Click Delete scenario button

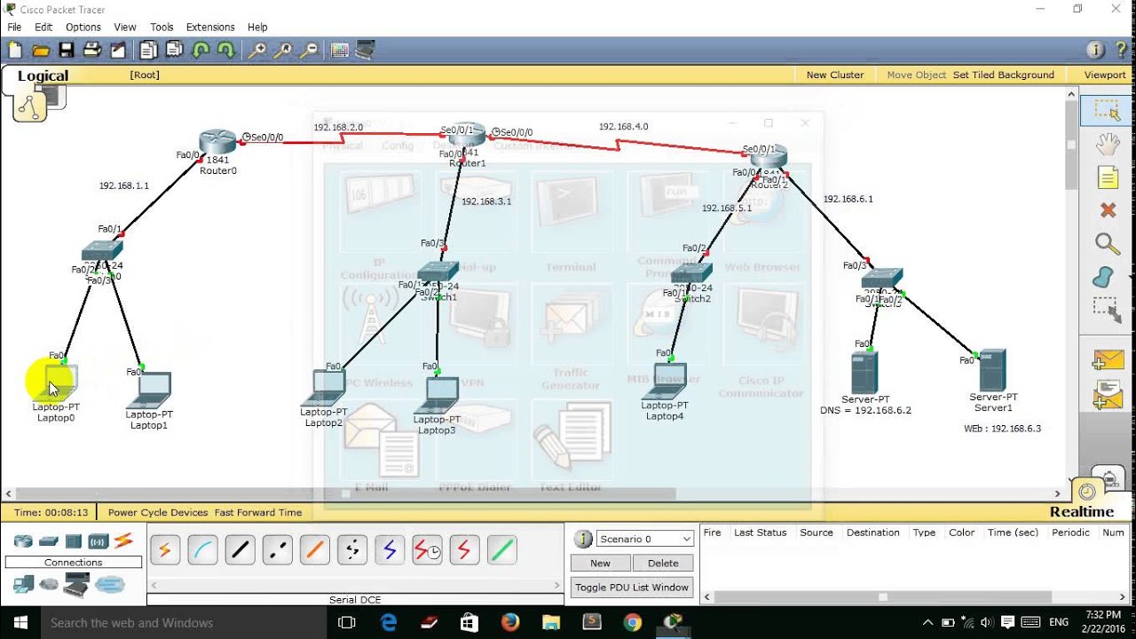click(x=663, y=564)
